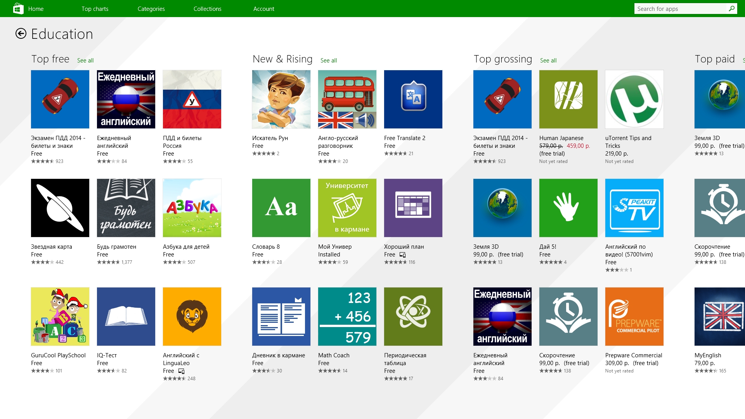Open the Будь грамотен chalkboard icon
This screenshot has width=745, height=419.
(126, 208)
